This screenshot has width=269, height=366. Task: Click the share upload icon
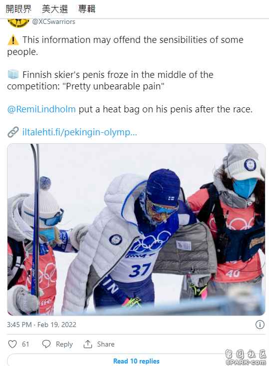point(88,344)
